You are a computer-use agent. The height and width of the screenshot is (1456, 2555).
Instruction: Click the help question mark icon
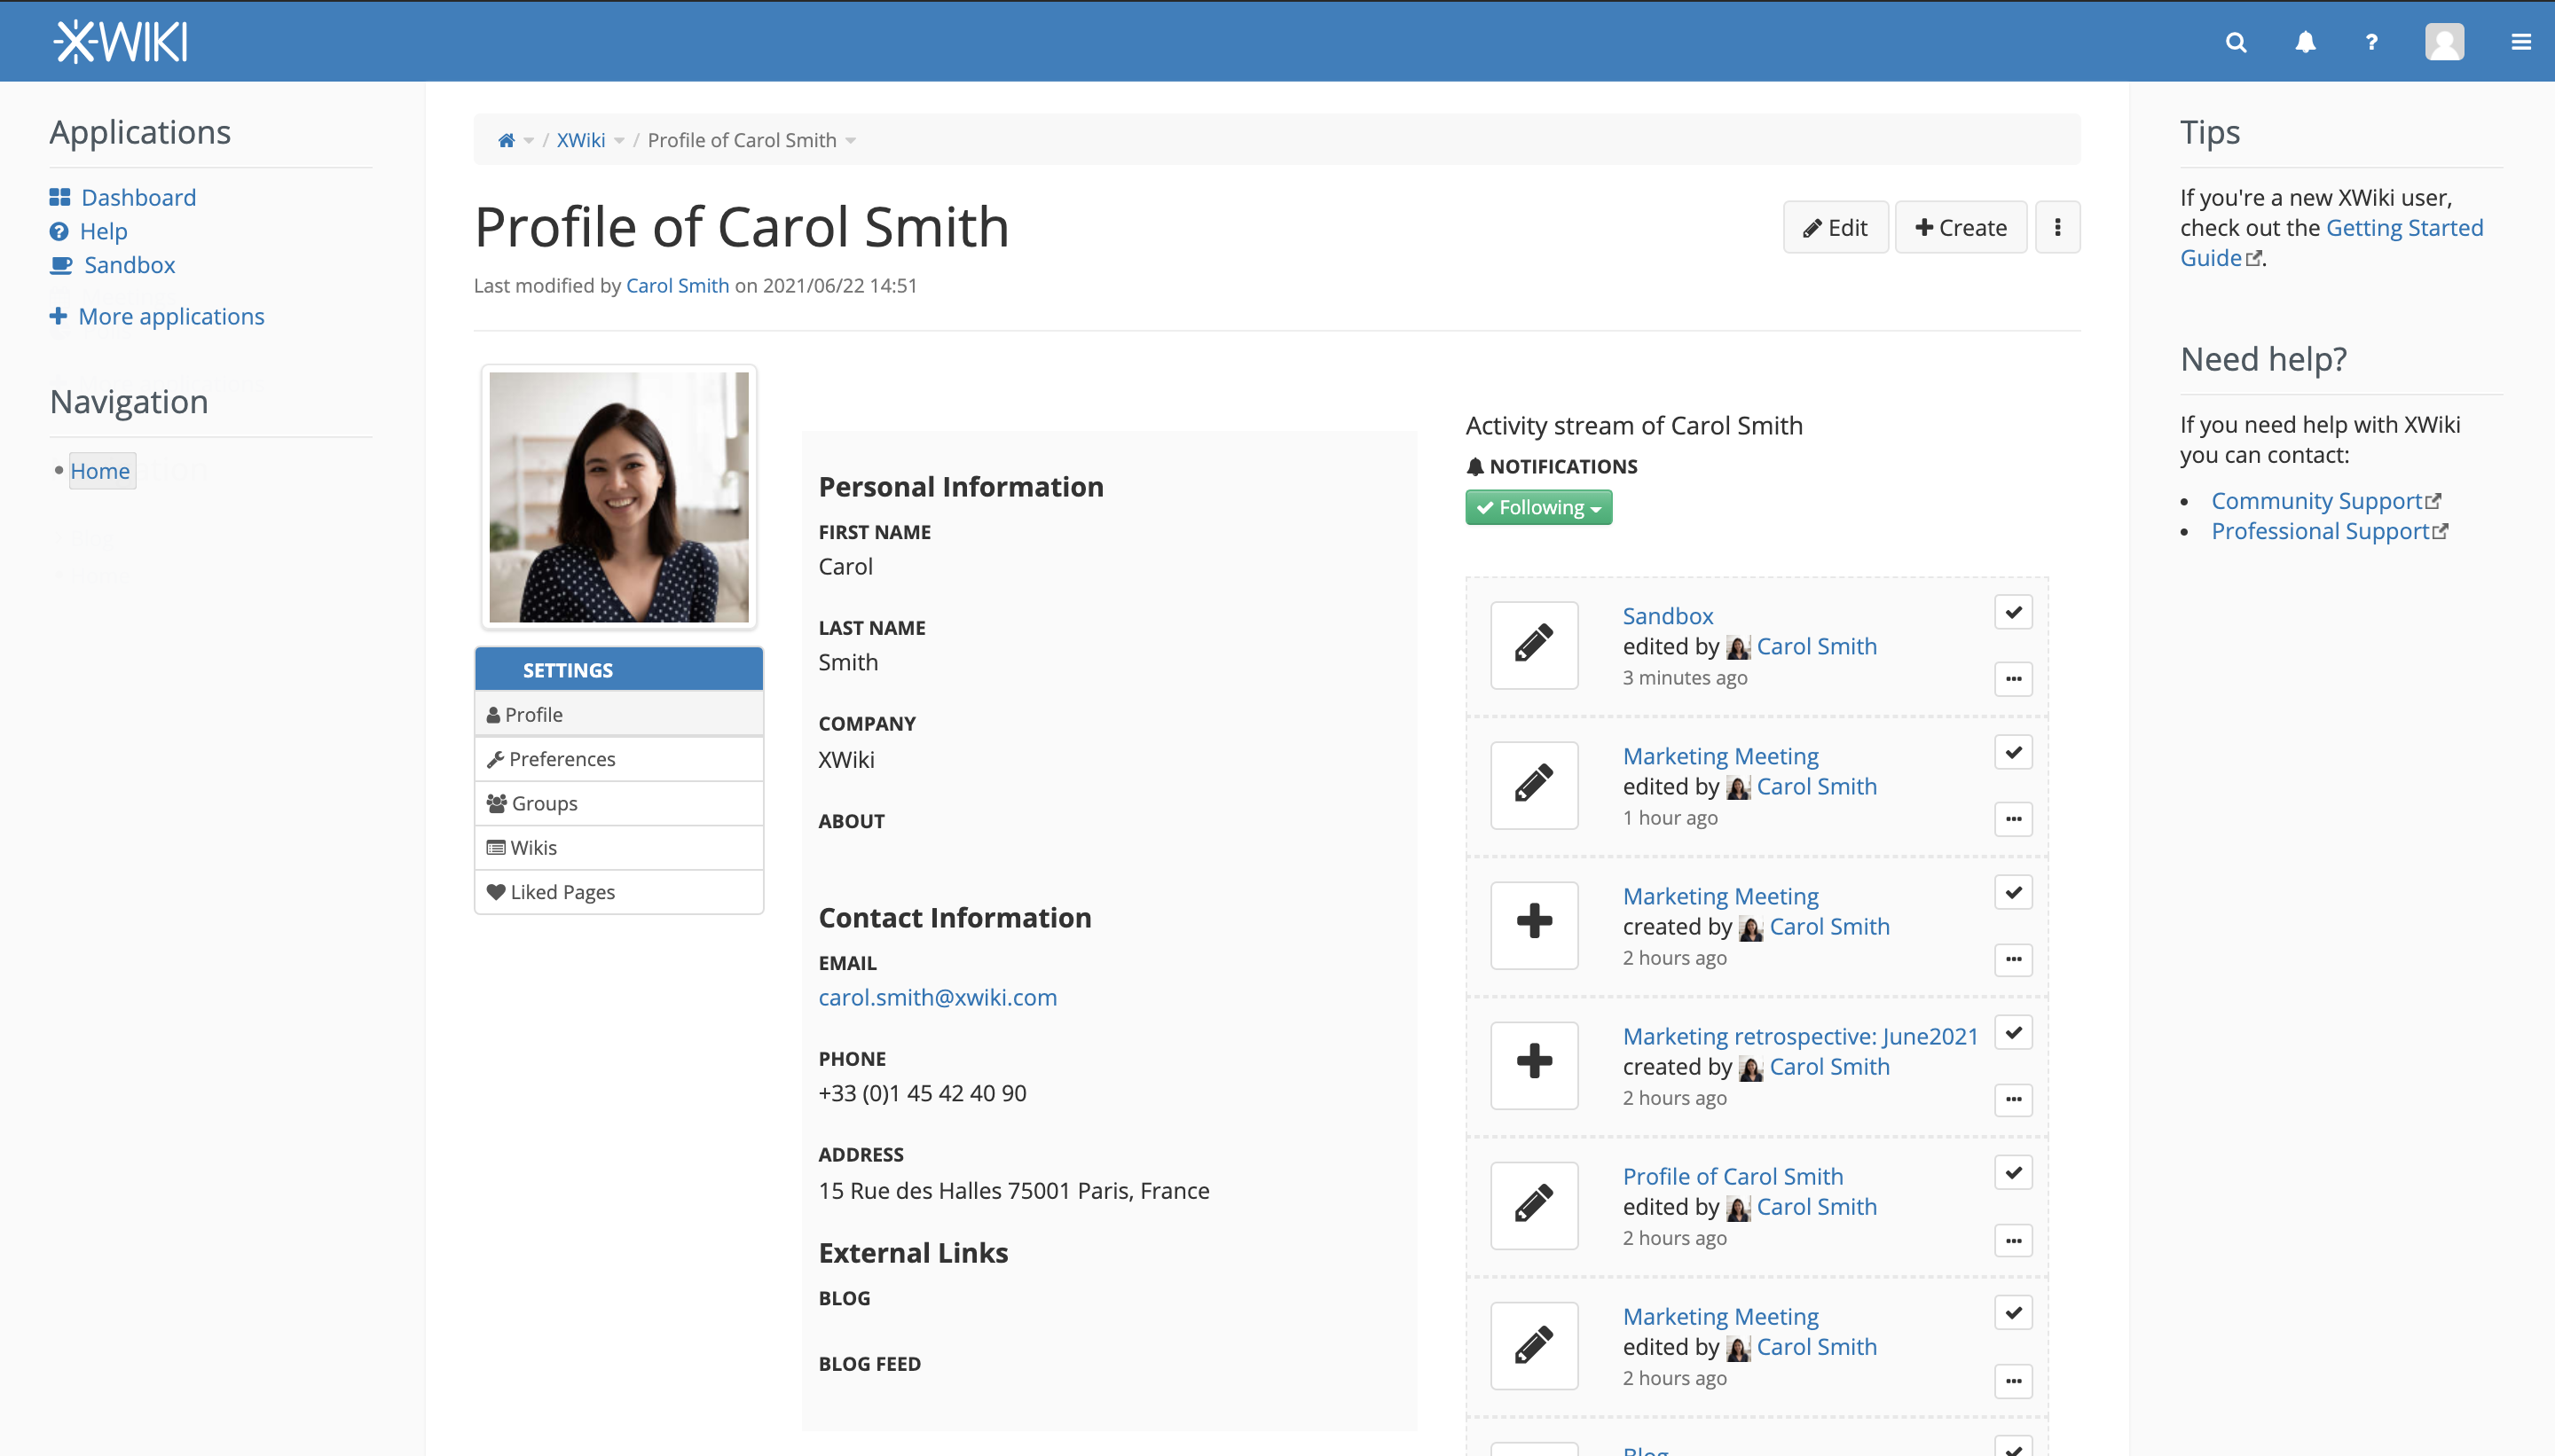pos(2371,42)
